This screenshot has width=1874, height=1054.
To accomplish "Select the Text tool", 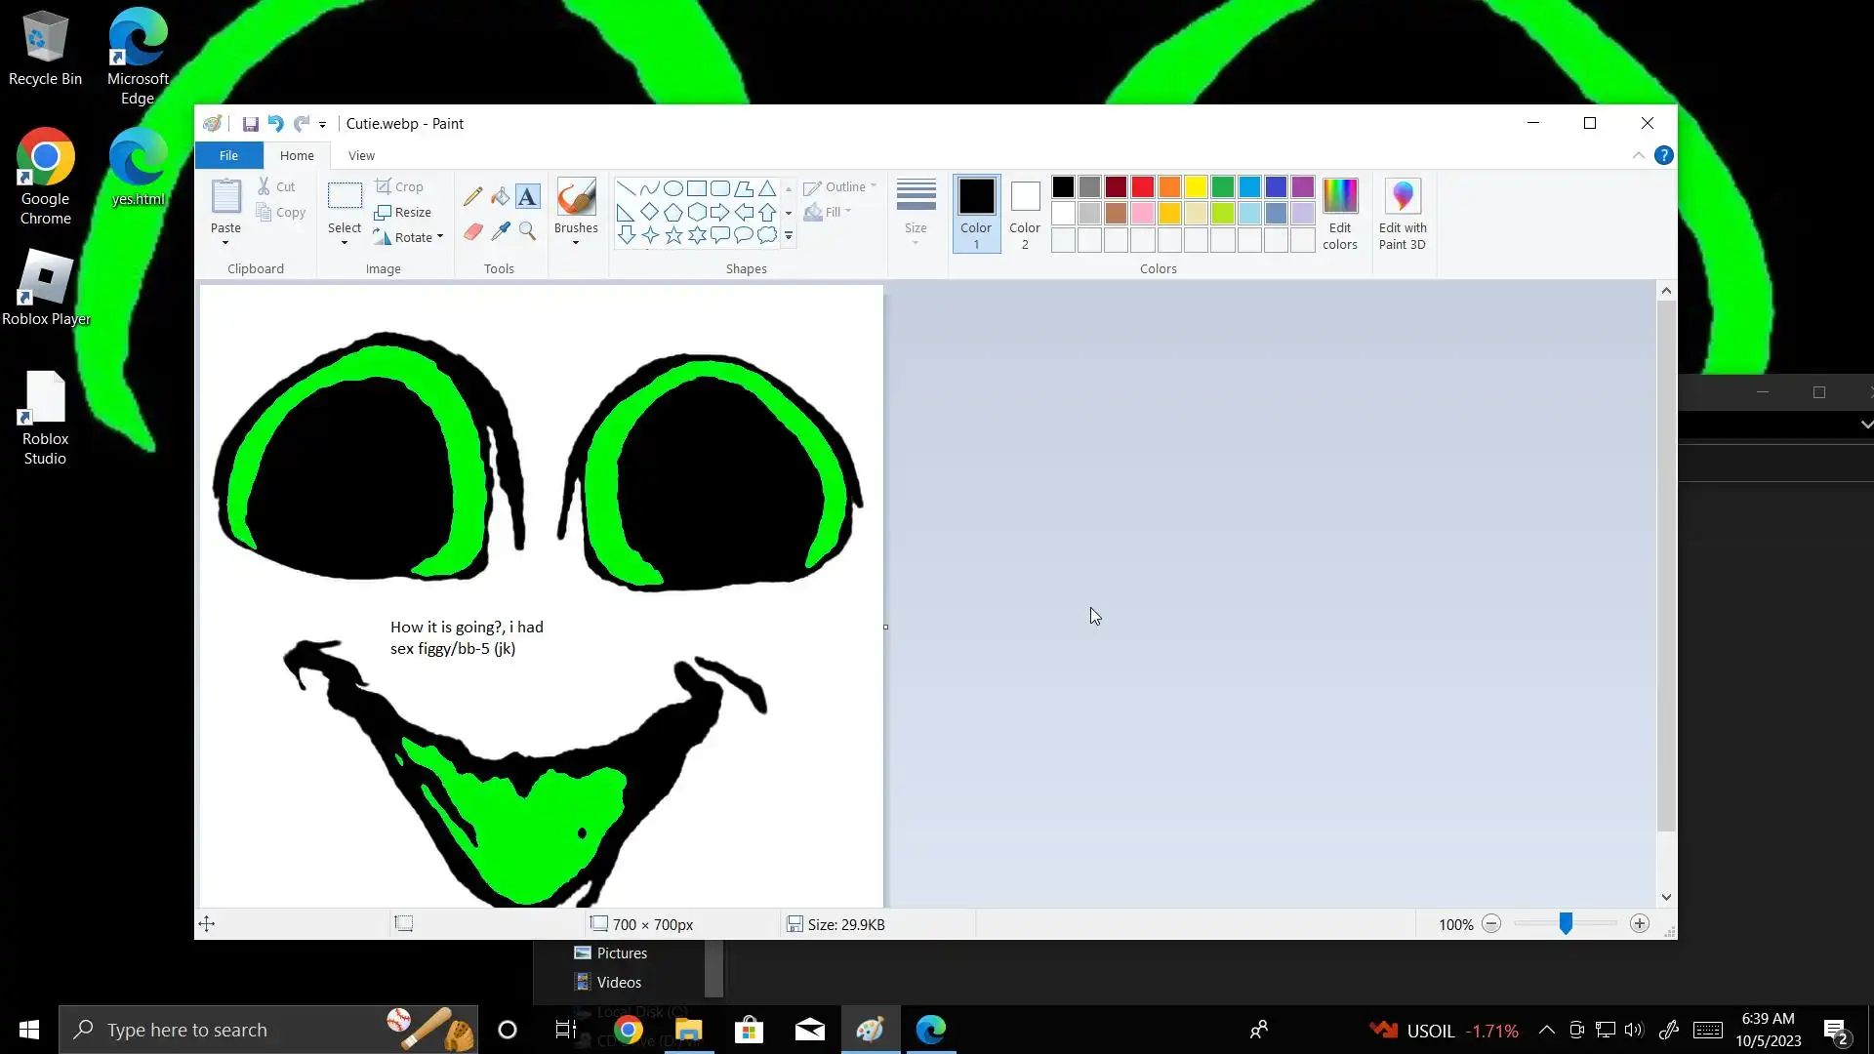I will [x=527, y=196].
